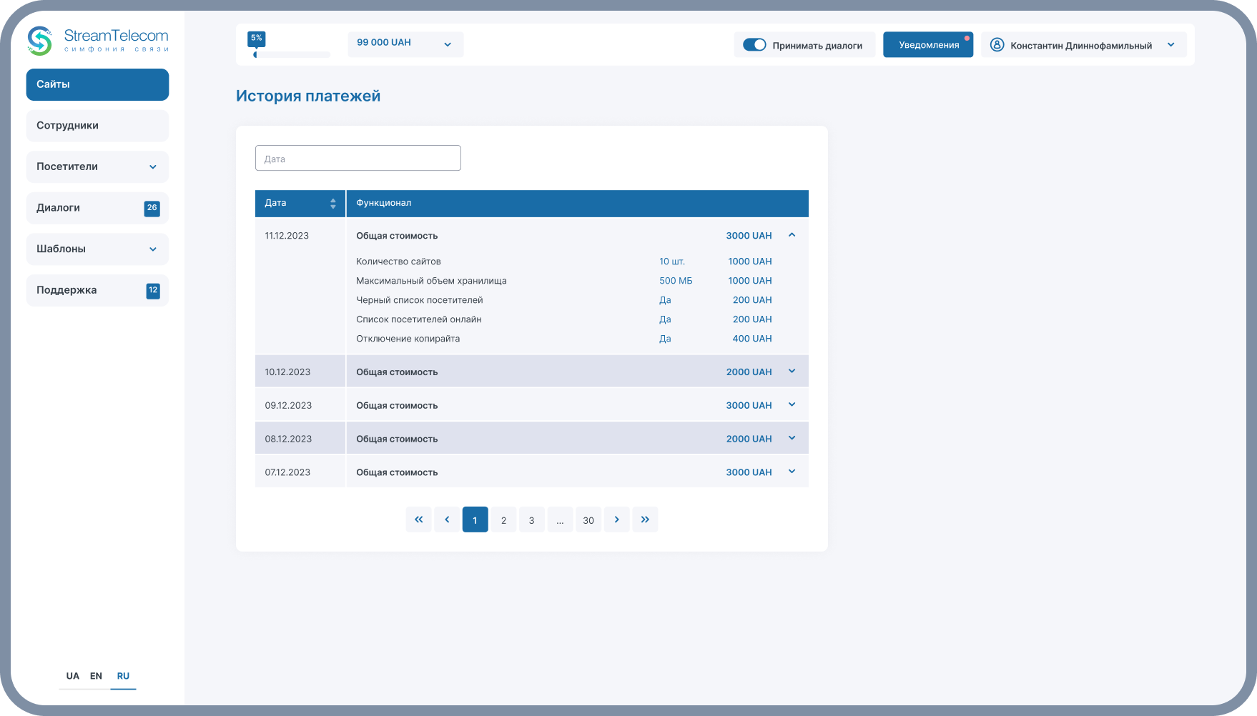Open the Сотрудники menu item
1257x716 pixels.
97,126
